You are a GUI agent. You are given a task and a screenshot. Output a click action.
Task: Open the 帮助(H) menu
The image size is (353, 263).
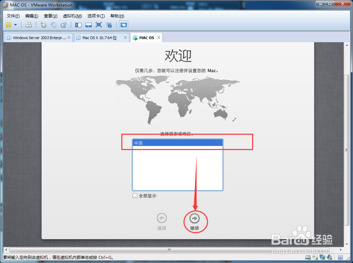click(x=117, y=16)
